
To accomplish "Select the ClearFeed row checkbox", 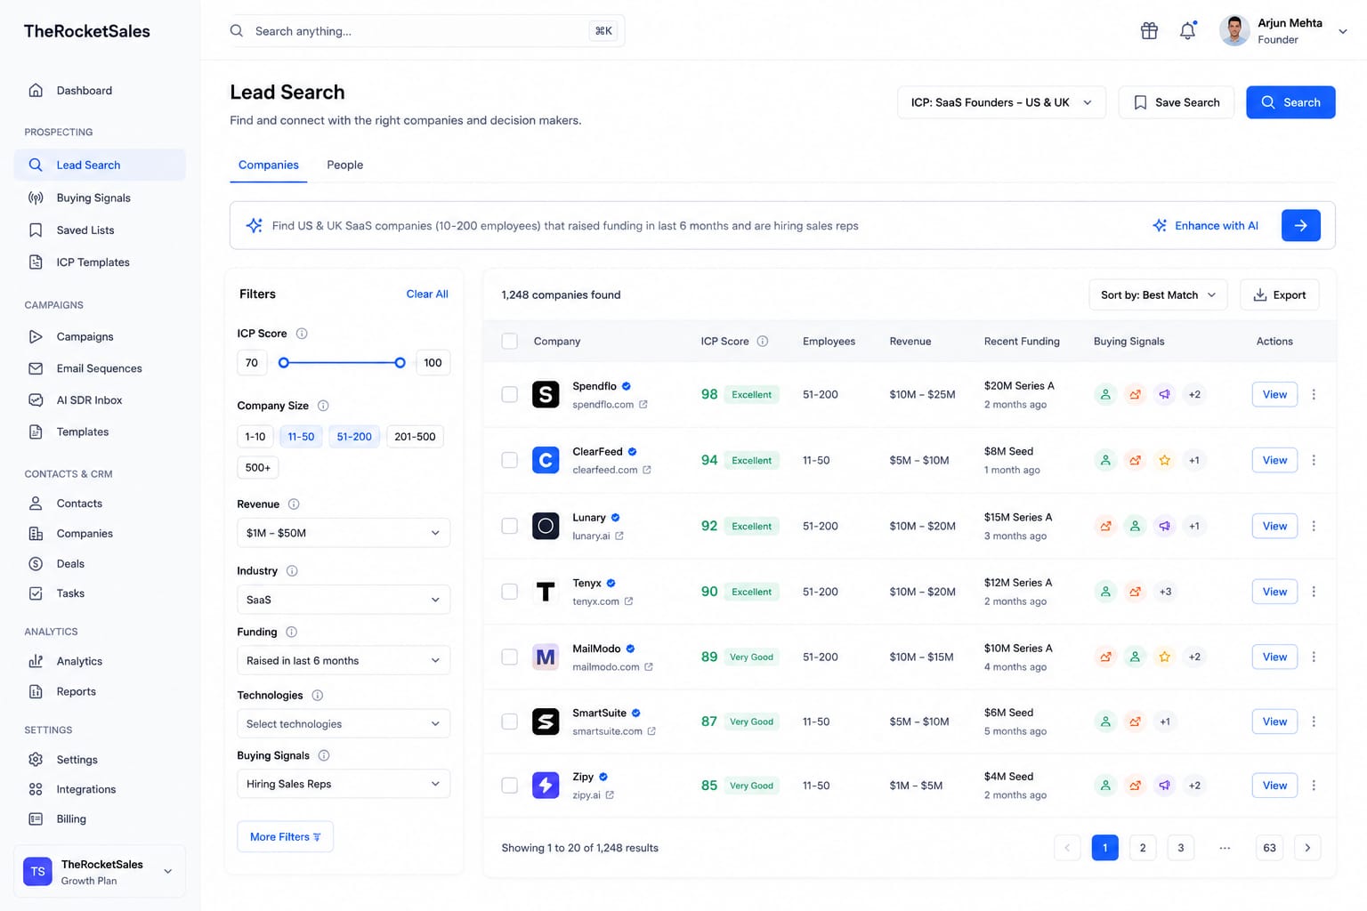I will pos(510,460).
